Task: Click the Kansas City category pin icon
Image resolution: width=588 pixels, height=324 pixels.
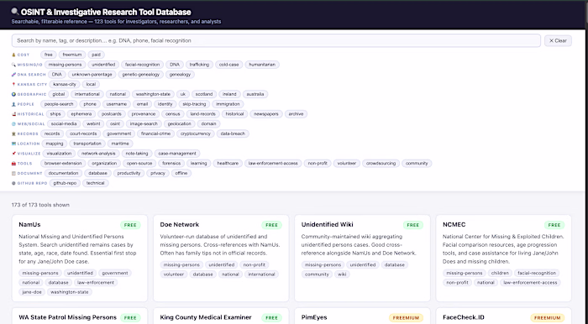Action: pos(13,84)
